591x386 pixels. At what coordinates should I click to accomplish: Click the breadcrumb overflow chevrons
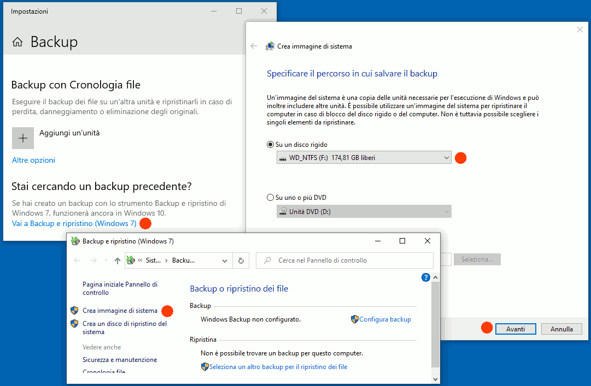(140, 260)
